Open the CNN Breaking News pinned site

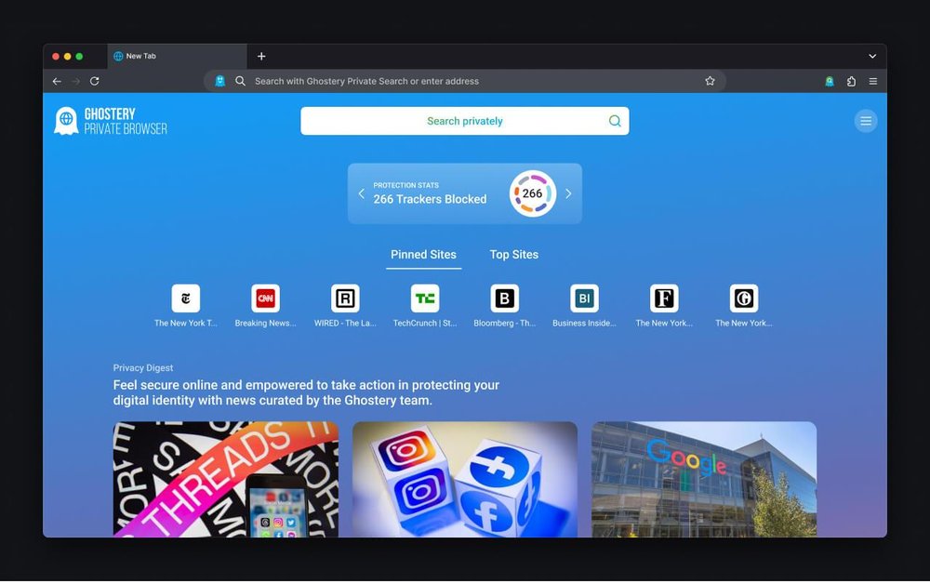coord(266,306)
